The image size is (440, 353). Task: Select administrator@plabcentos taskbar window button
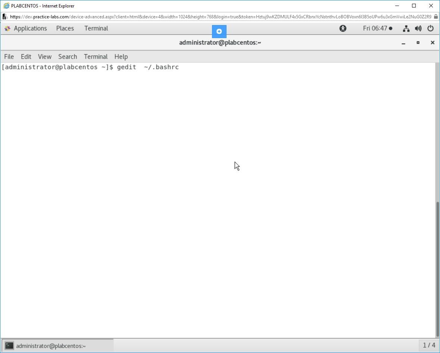[x=57, y=346]
